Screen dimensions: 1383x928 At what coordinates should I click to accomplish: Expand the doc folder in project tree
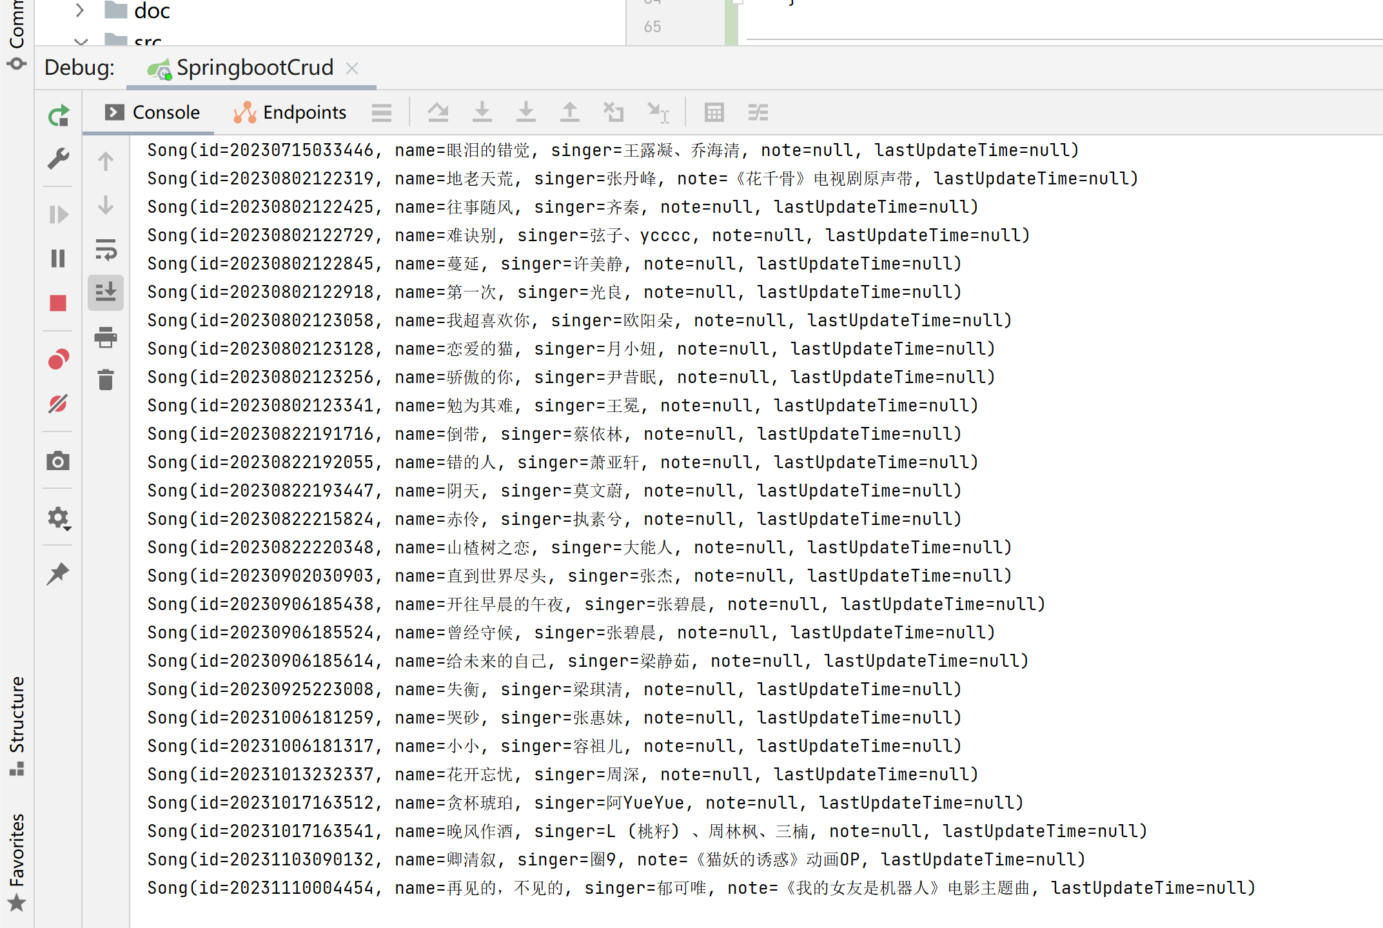click(80, 10)
